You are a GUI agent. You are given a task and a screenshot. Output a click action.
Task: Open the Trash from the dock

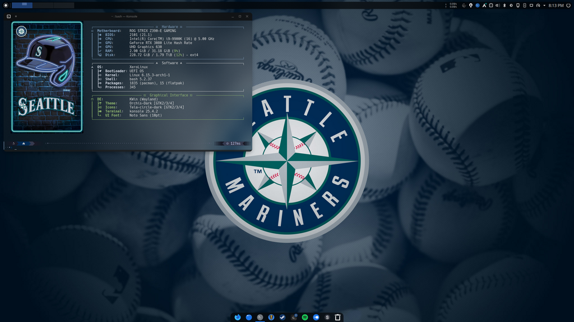pyautogui.click(x=337, y=318)
